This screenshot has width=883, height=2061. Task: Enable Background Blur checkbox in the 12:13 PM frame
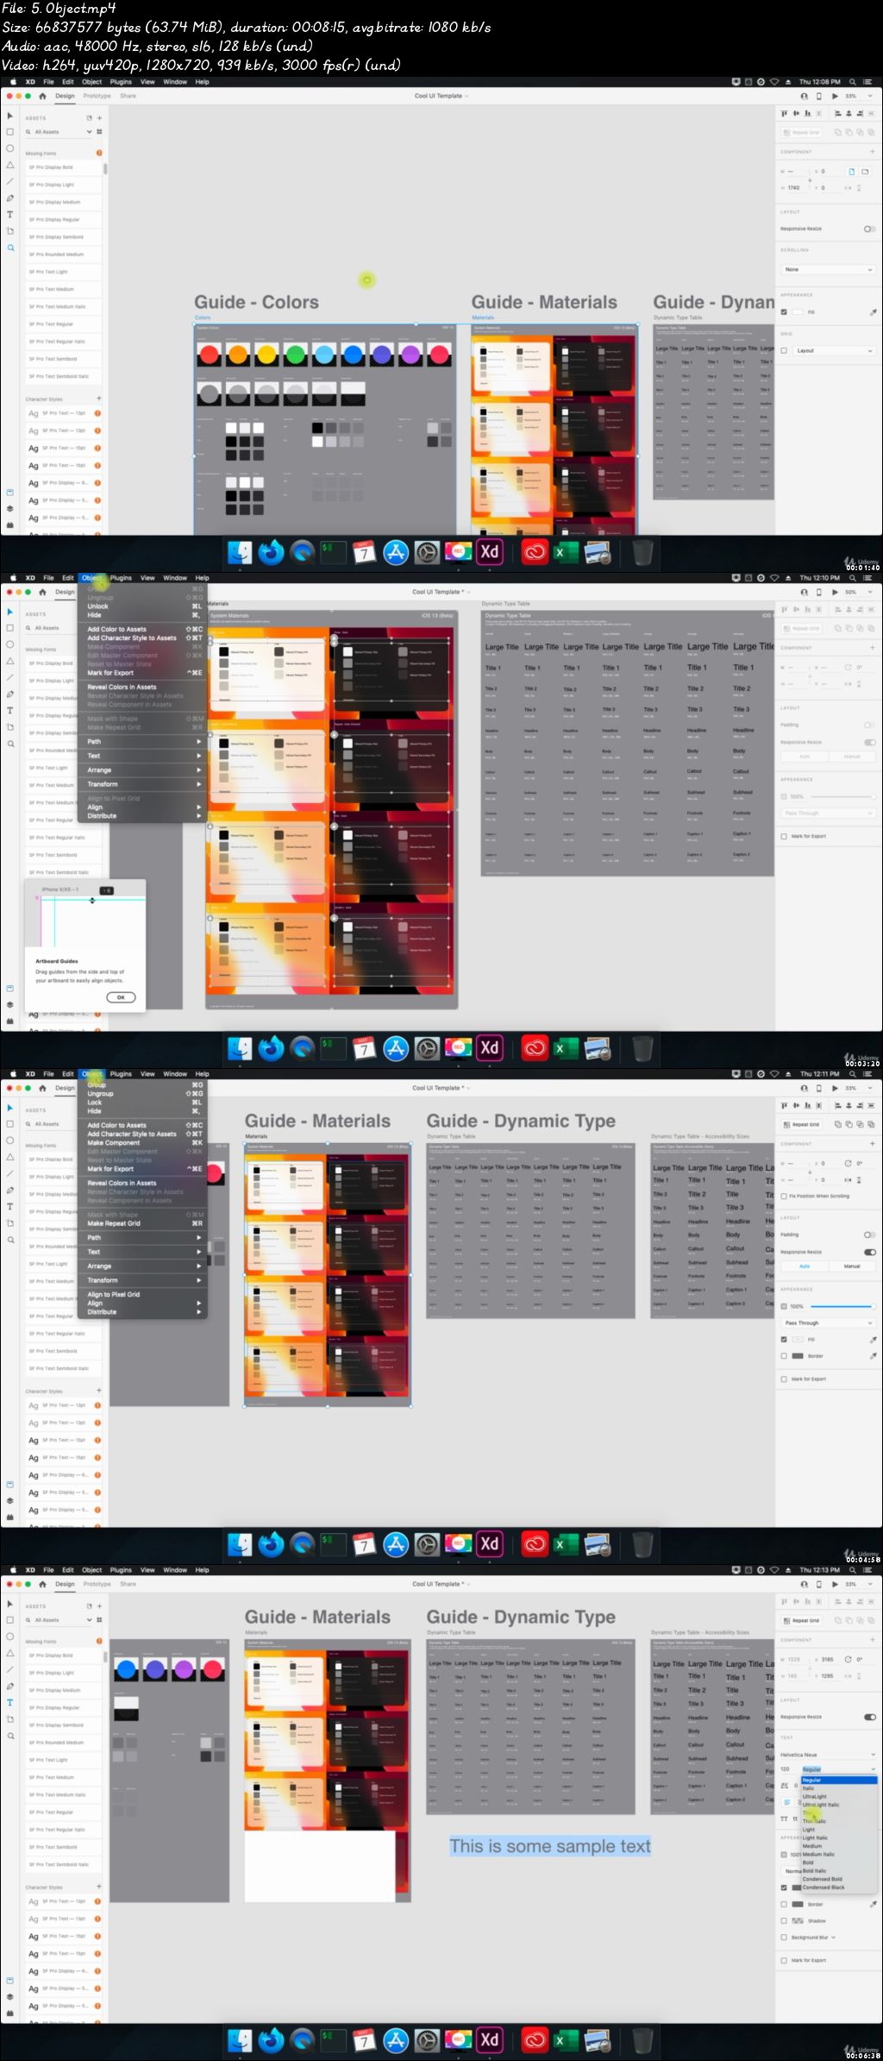pyautogui.click(x=784, y=1937)
